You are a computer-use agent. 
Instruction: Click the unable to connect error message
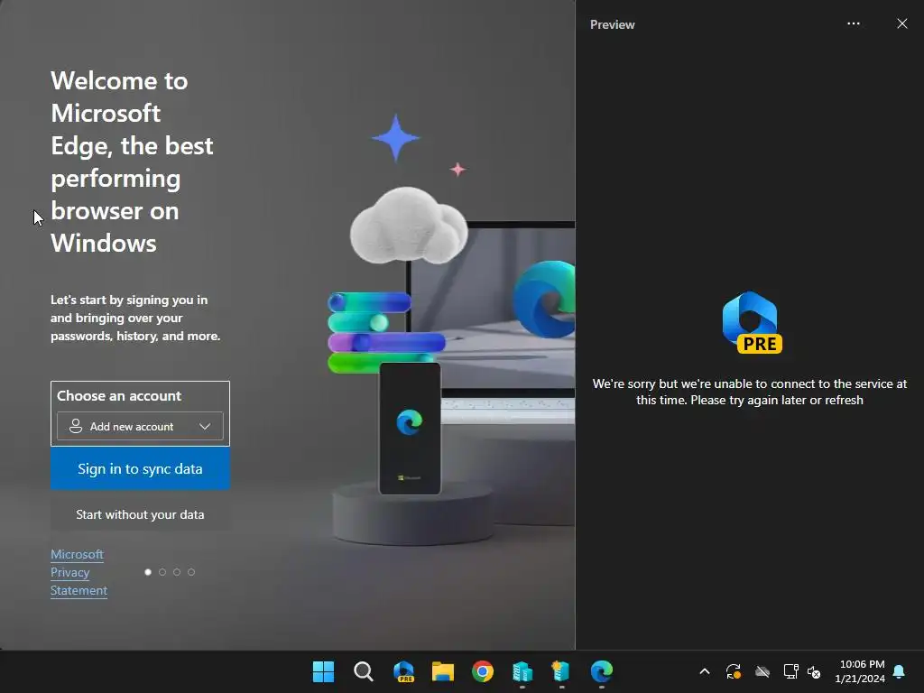750,392
